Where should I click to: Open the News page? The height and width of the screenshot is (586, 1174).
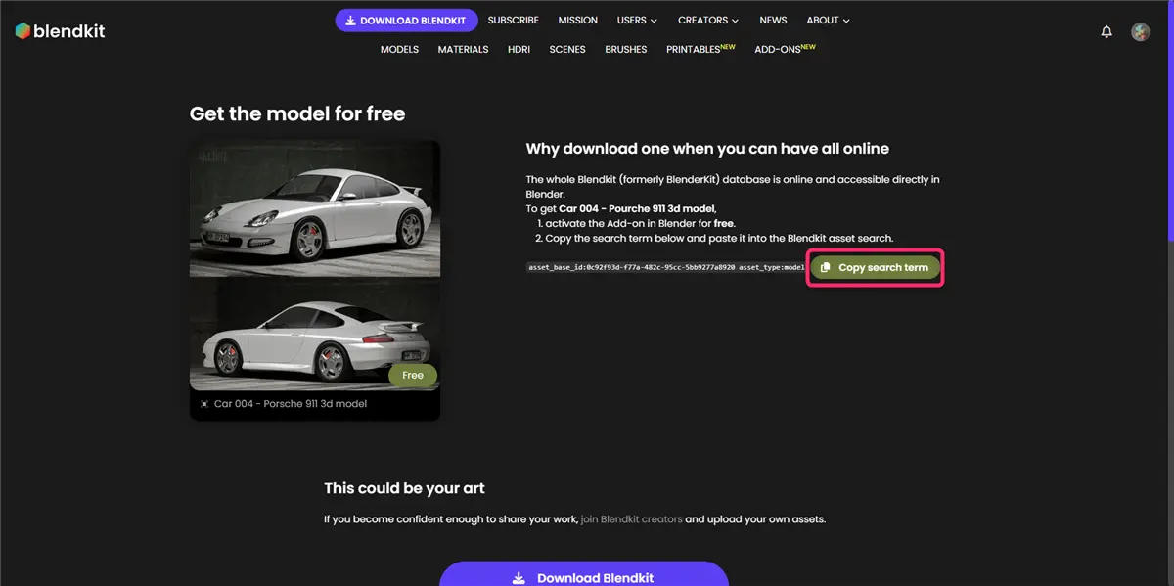tap(773, 20)
